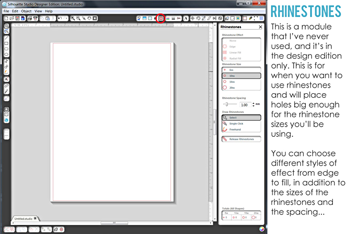Switch to the Untitled.studio document tab
The image size is (352, 234).
point(23,218)
